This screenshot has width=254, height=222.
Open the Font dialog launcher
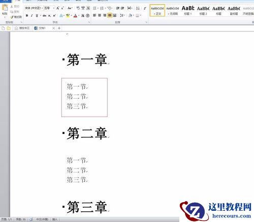89,22
